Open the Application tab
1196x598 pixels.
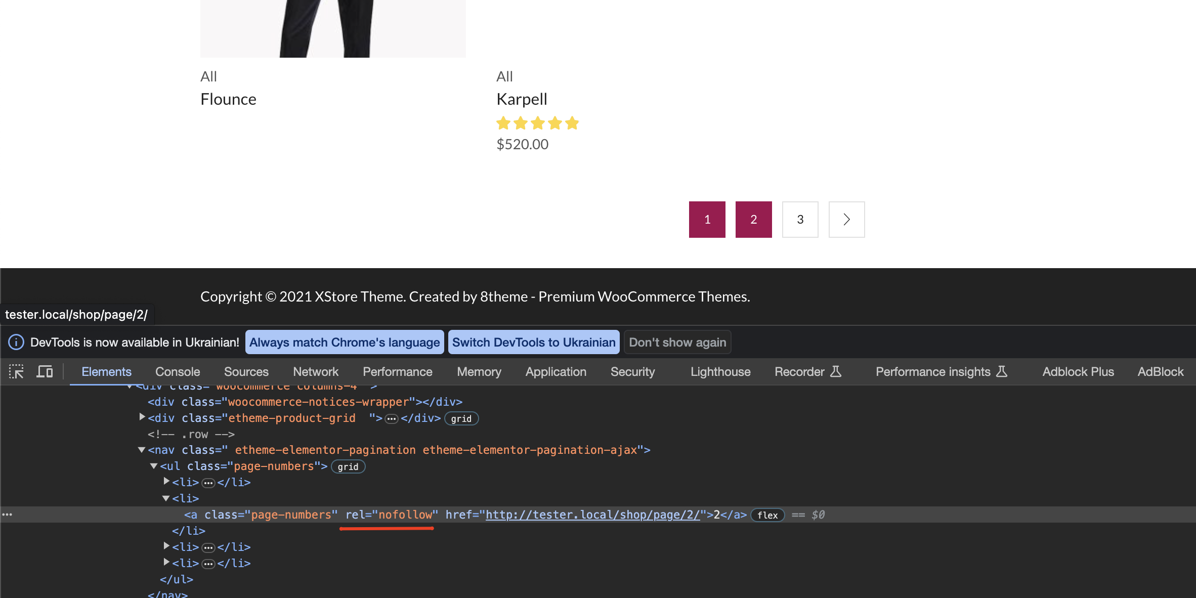pos(556,372)
